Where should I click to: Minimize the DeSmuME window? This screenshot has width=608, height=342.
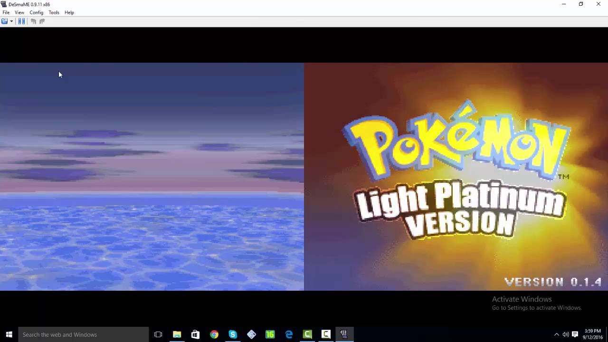(x=564, y=4)
